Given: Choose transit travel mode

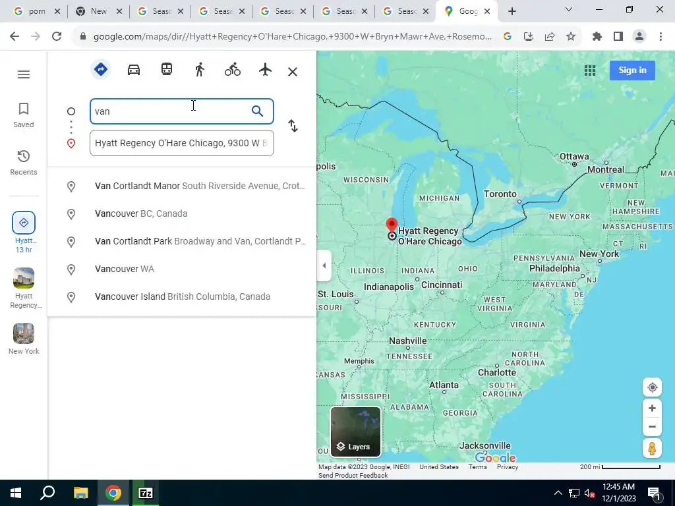Looking at the screenshot, I should click(x=167, y=69).
